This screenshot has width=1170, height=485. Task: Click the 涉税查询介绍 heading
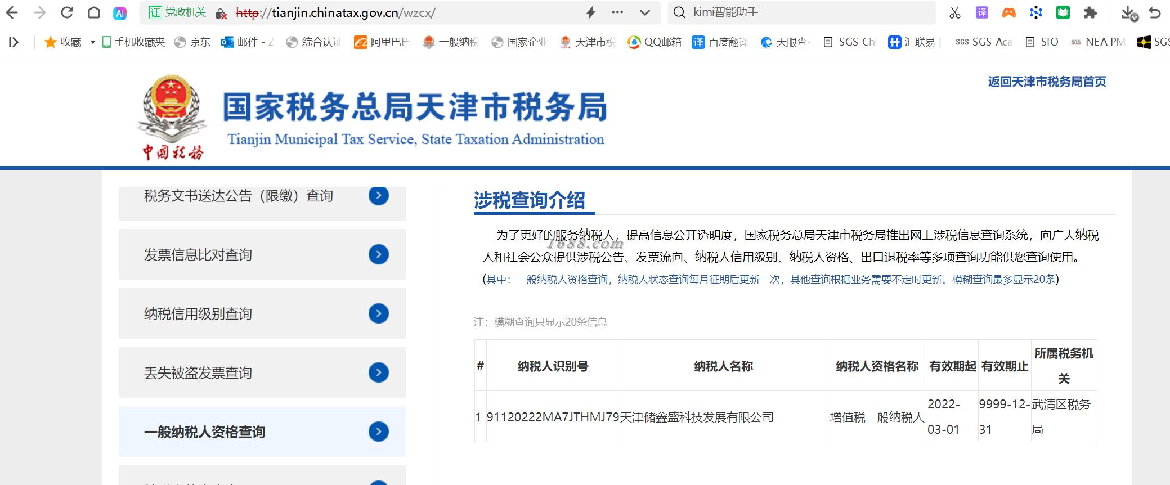tap(530, 200)
